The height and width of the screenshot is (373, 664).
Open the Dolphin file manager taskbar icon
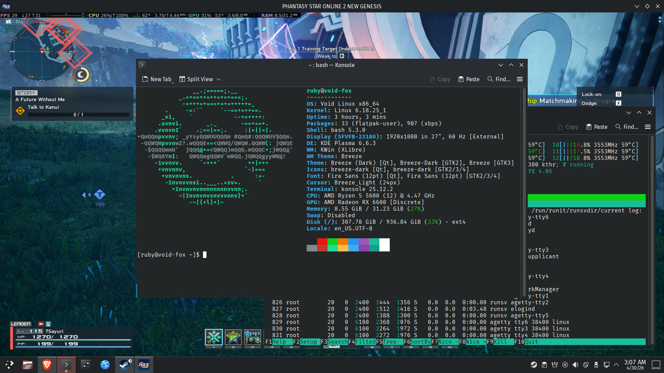click(28, 364)
